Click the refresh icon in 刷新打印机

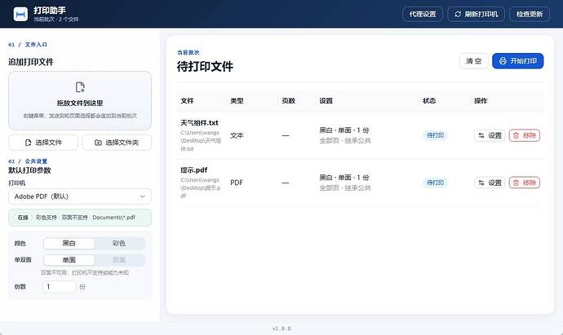[458, 14]
